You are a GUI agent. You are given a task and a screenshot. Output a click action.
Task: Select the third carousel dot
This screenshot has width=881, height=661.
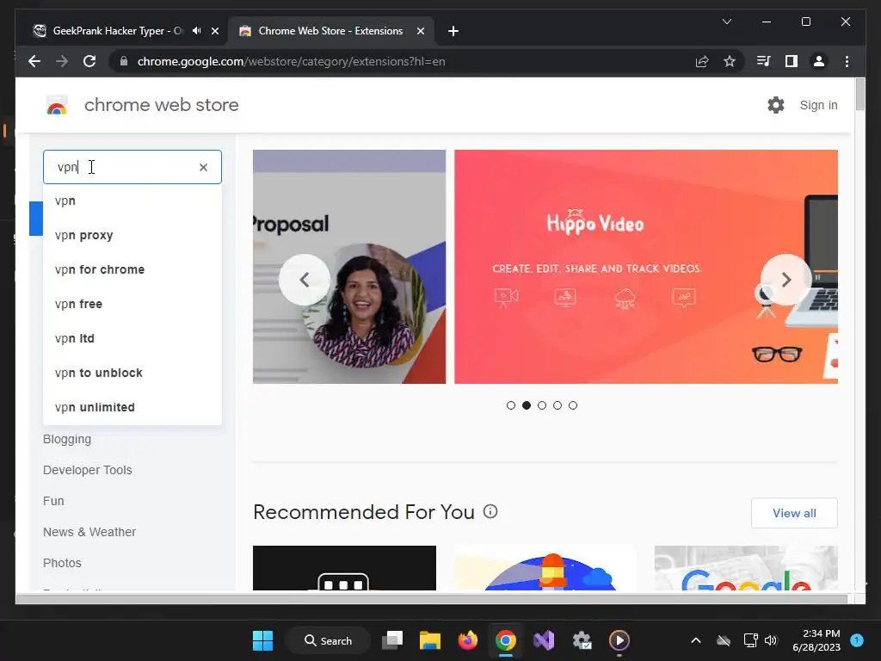(542, 405)
